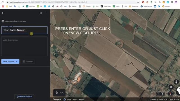
Task: Open the IPM bookmark
Action: click(96, 6)
